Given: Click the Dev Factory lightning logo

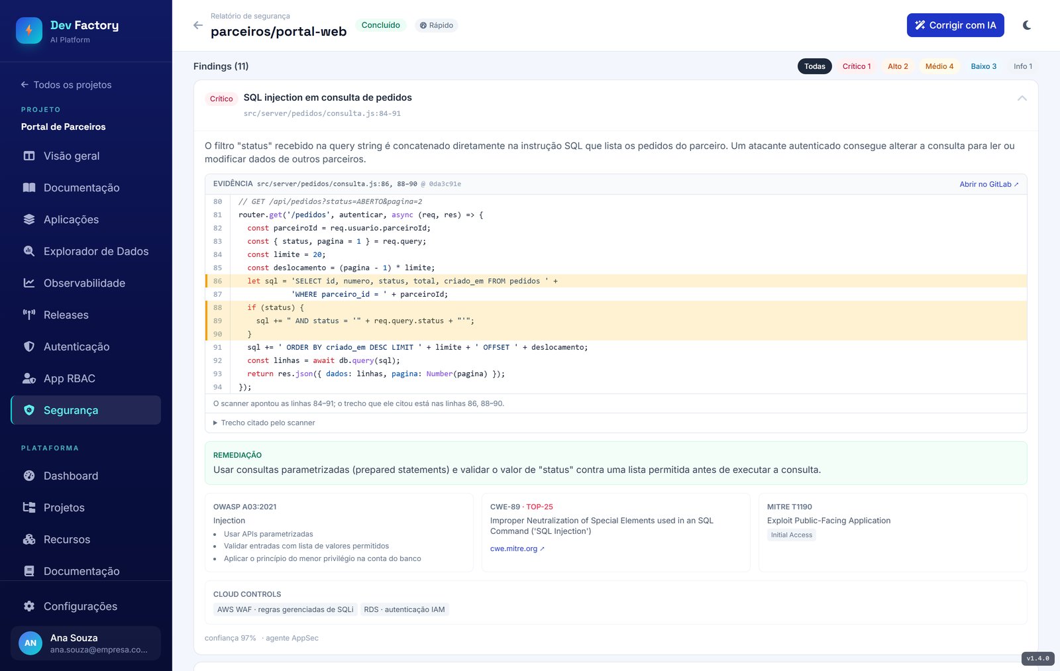Looking at the screenshot, I should (29, 30).
